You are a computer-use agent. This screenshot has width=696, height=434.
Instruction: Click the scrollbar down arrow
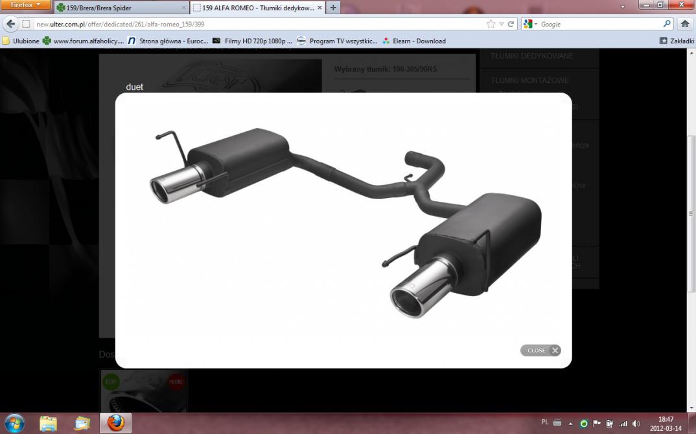pyautogui.click(x=691, y=408)
